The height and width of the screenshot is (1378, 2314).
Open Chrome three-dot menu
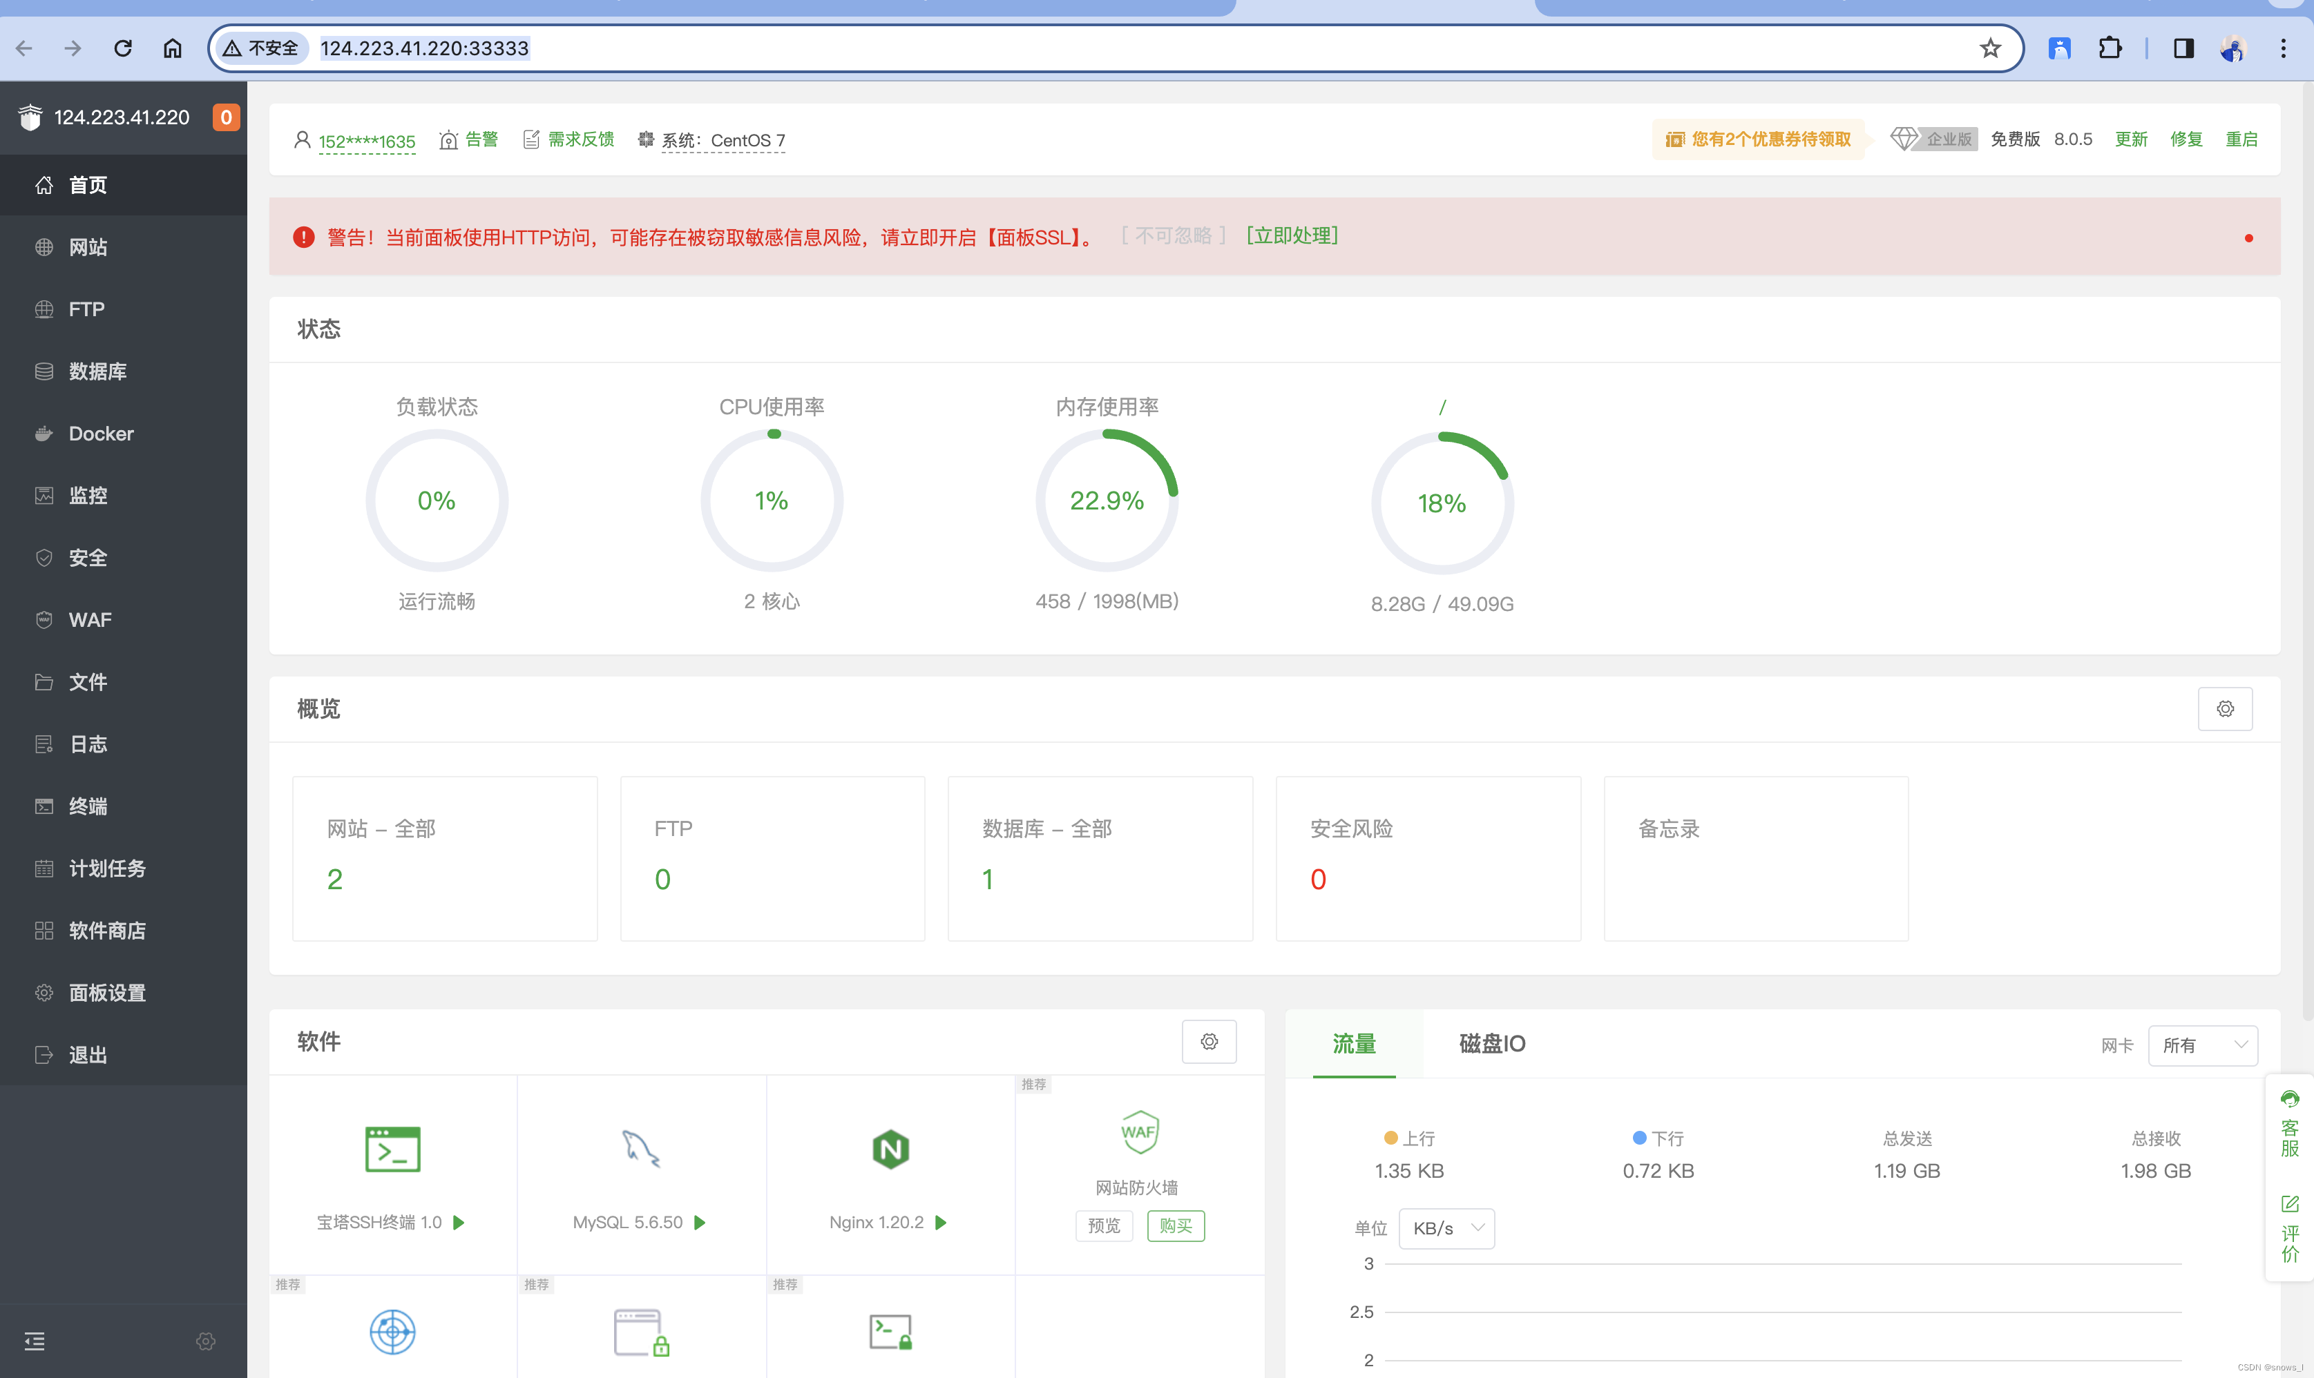(2284, 48)
